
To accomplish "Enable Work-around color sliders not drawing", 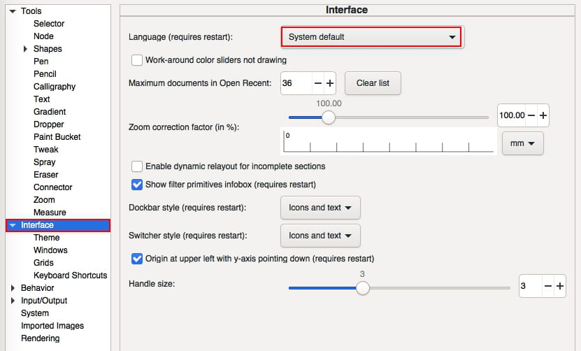I will point(137,60).
